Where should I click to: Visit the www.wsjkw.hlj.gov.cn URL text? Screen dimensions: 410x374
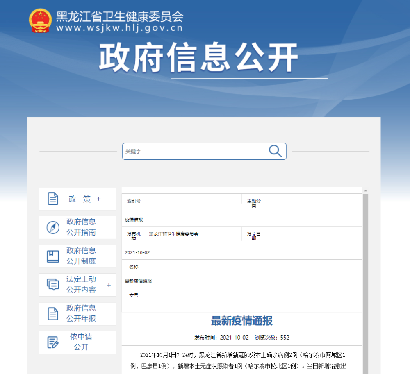[x=119, y=28]
